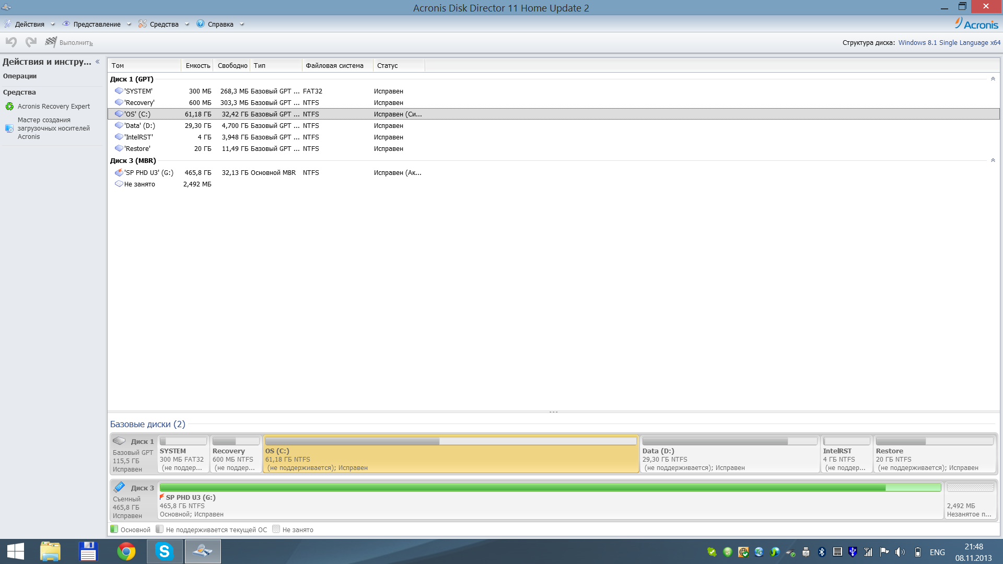1003x564 pixels.
Task: Collapse the Диск 1 (GPT) group
Action: (993, 79)
